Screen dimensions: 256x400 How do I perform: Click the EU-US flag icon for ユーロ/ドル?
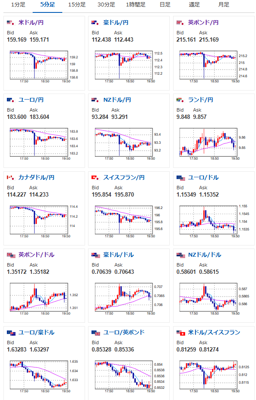[181, 178]
